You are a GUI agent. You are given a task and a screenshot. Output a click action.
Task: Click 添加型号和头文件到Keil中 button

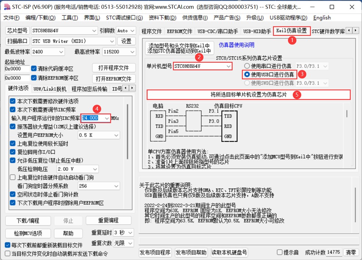pyautogui.click(x=179, y=48)
